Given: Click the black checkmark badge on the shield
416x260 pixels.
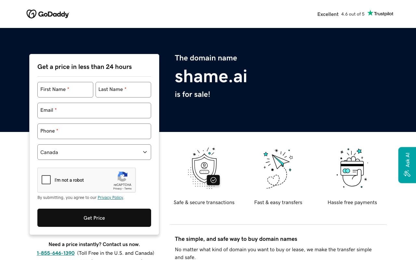Looking at the screenshot, I should [x=214, y=180].
